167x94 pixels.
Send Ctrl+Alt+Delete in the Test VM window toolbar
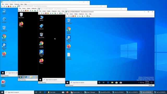pyautogui.click(x=67, y=16)
